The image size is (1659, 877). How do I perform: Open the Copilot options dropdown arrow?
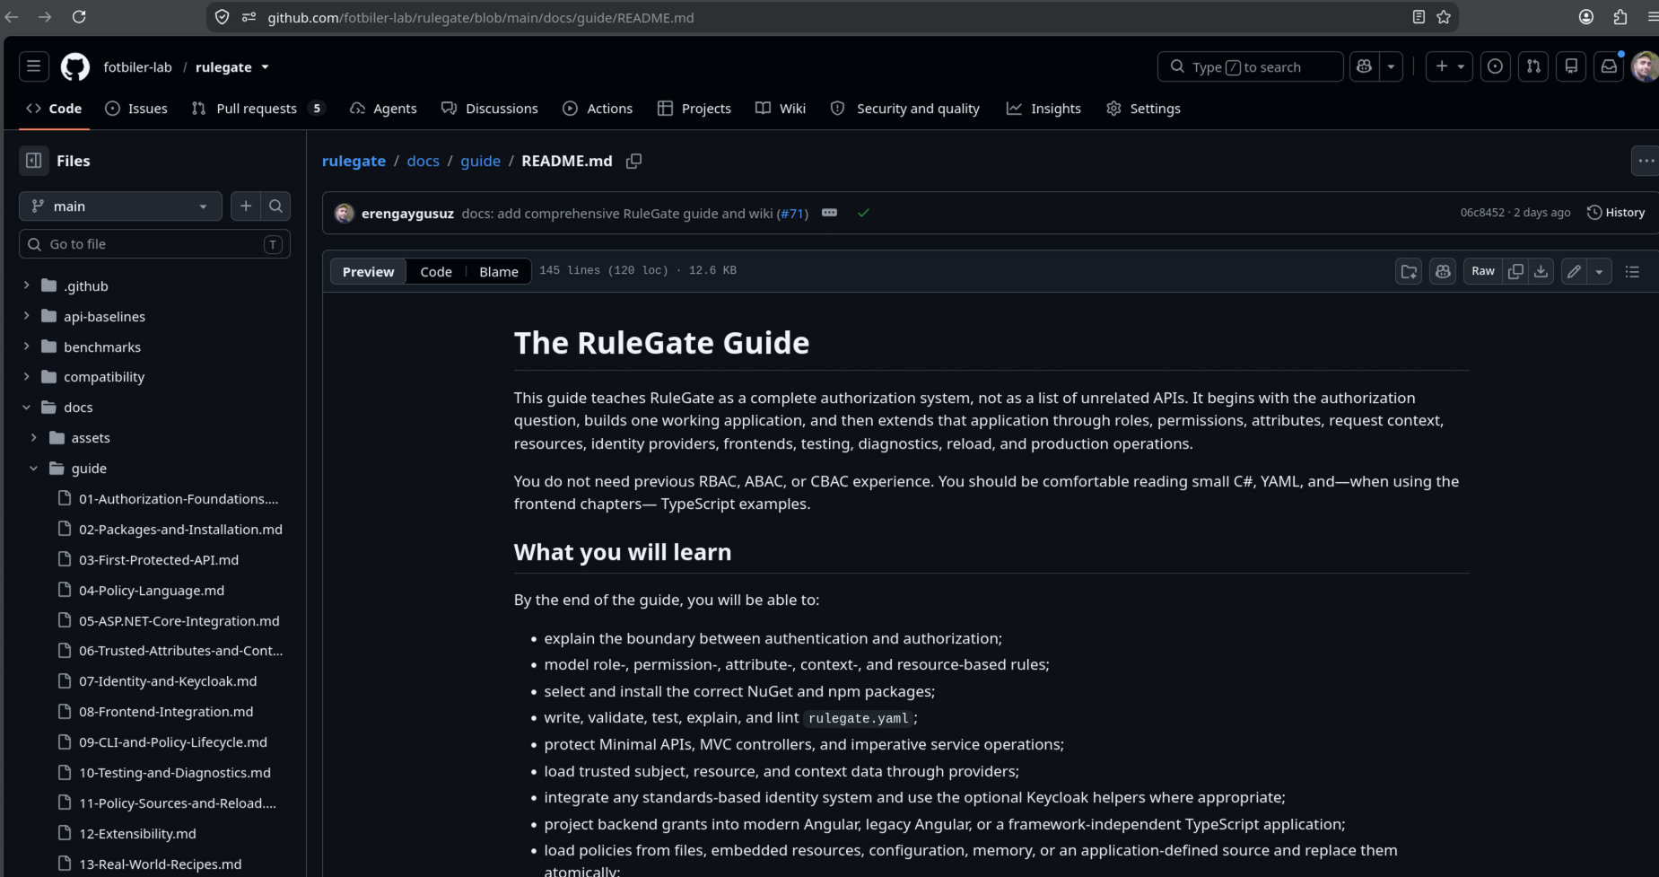point(1391,66)
